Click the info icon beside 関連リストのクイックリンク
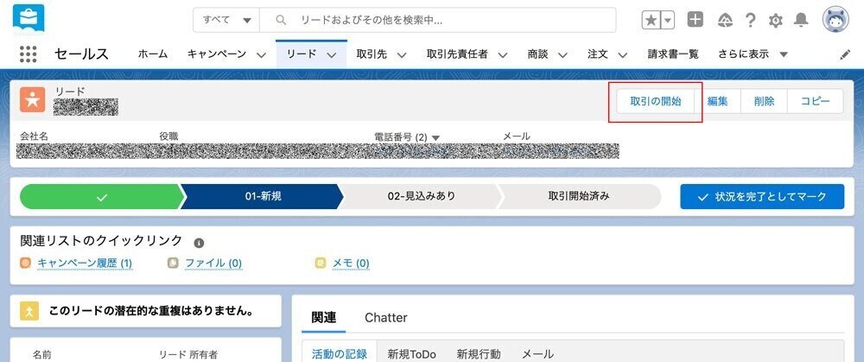 pyautogui.click(x=199, y=243)
